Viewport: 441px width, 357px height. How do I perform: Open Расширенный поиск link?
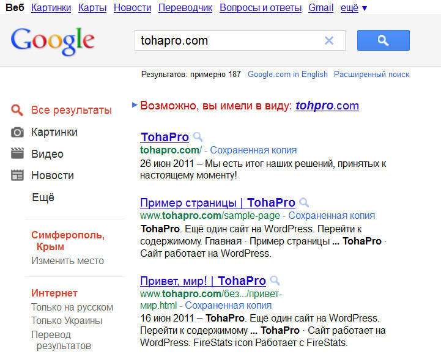point(371,75)
